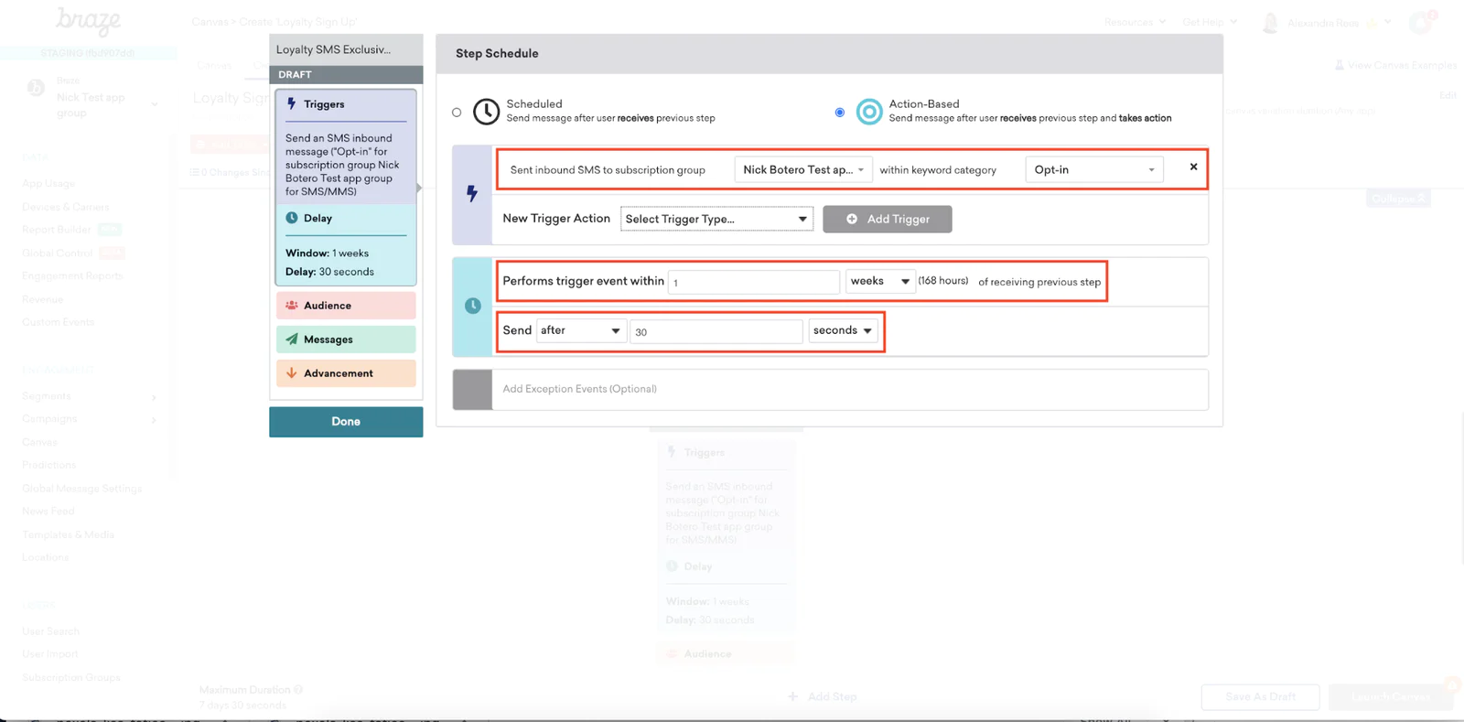Click the Scheduled clock icon

(x=486, y=112)
